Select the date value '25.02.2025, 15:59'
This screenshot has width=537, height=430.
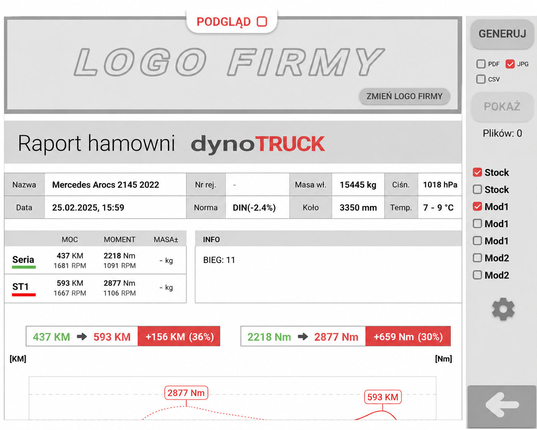click(88, 208)
